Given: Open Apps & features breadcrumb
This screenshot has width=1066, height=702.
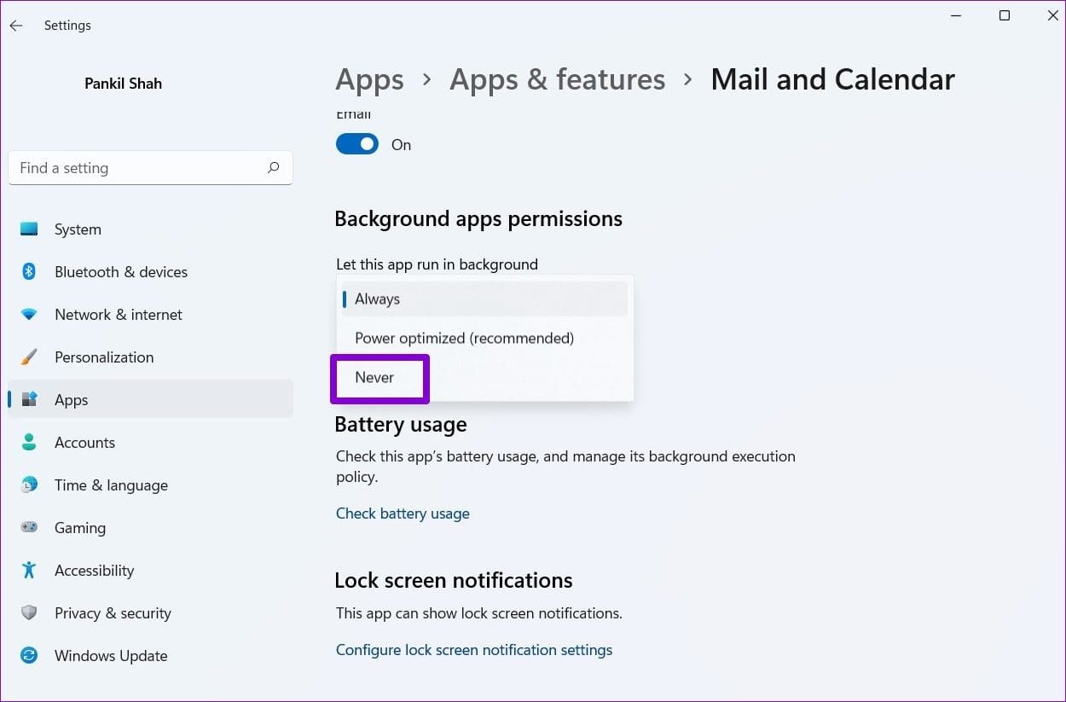Looking at the screenshot, I should pyautogui.click(x=557, y=79).
